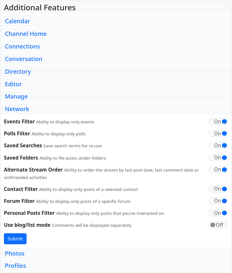
Task: Collapse the Network section
Action: click(x=17, y=109)
